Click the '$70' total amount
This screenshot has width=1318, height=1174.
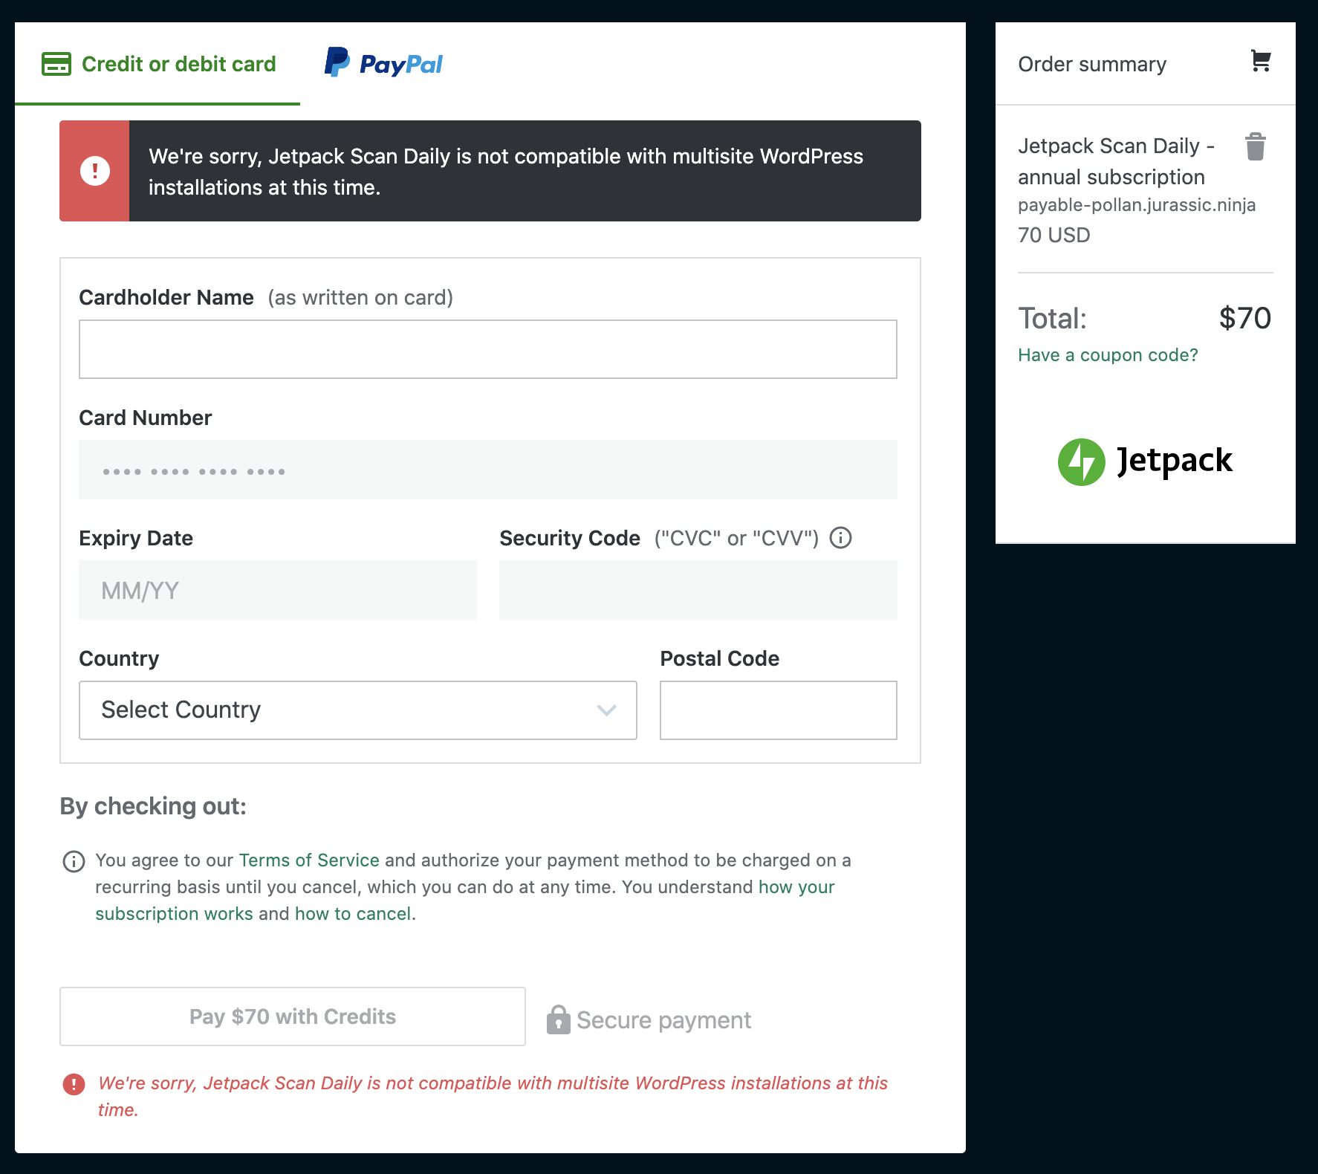[1245, 318]
